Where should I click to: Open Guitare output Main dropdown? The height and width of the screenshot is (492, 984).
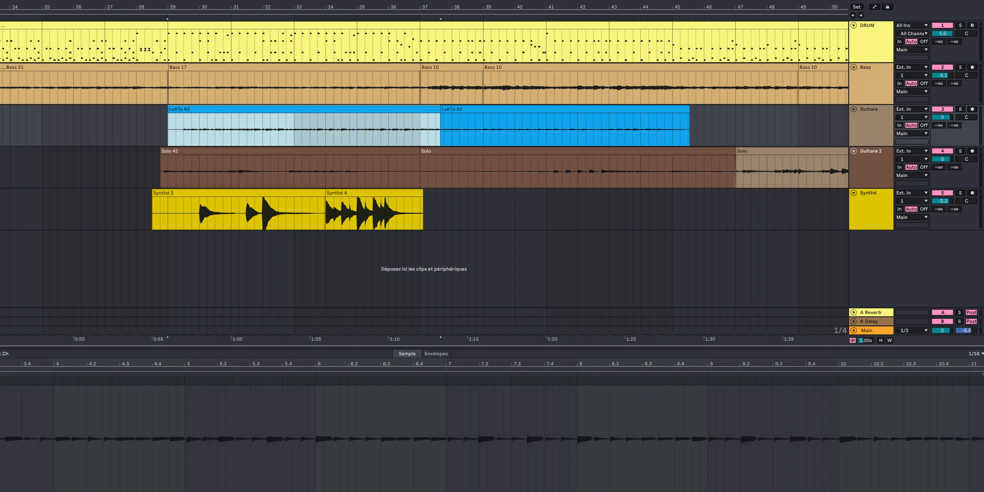[x=912, y=134]
